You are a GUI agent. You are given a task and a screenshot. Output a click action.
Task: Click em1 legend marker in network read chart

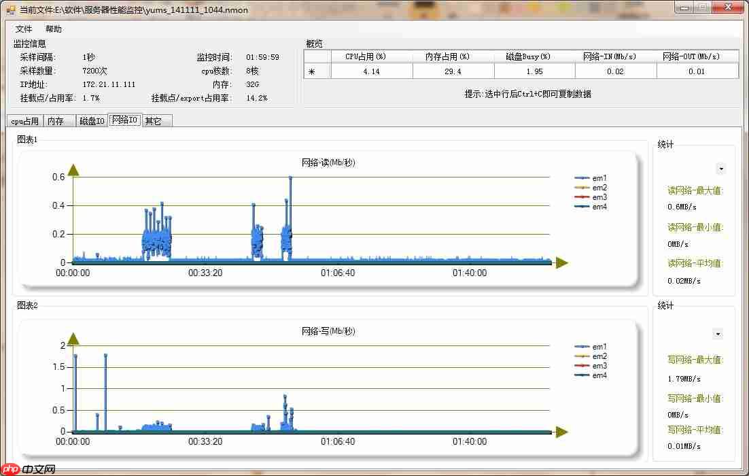582,178
